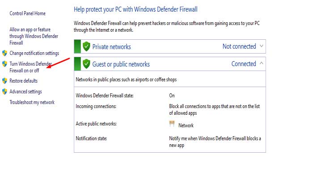
Task: Click green shield icon for Private networks
Action: (86, 46)
